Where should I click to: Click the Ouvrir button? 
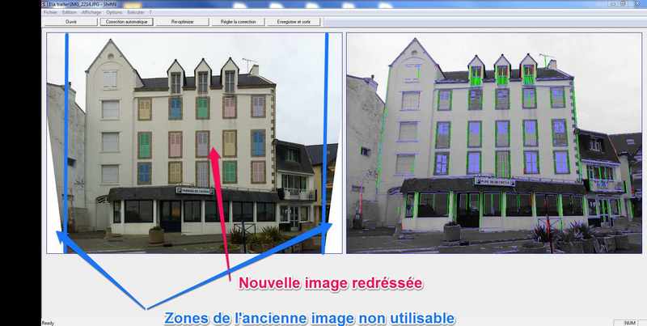pyautogui.click(x=71, y=22)
